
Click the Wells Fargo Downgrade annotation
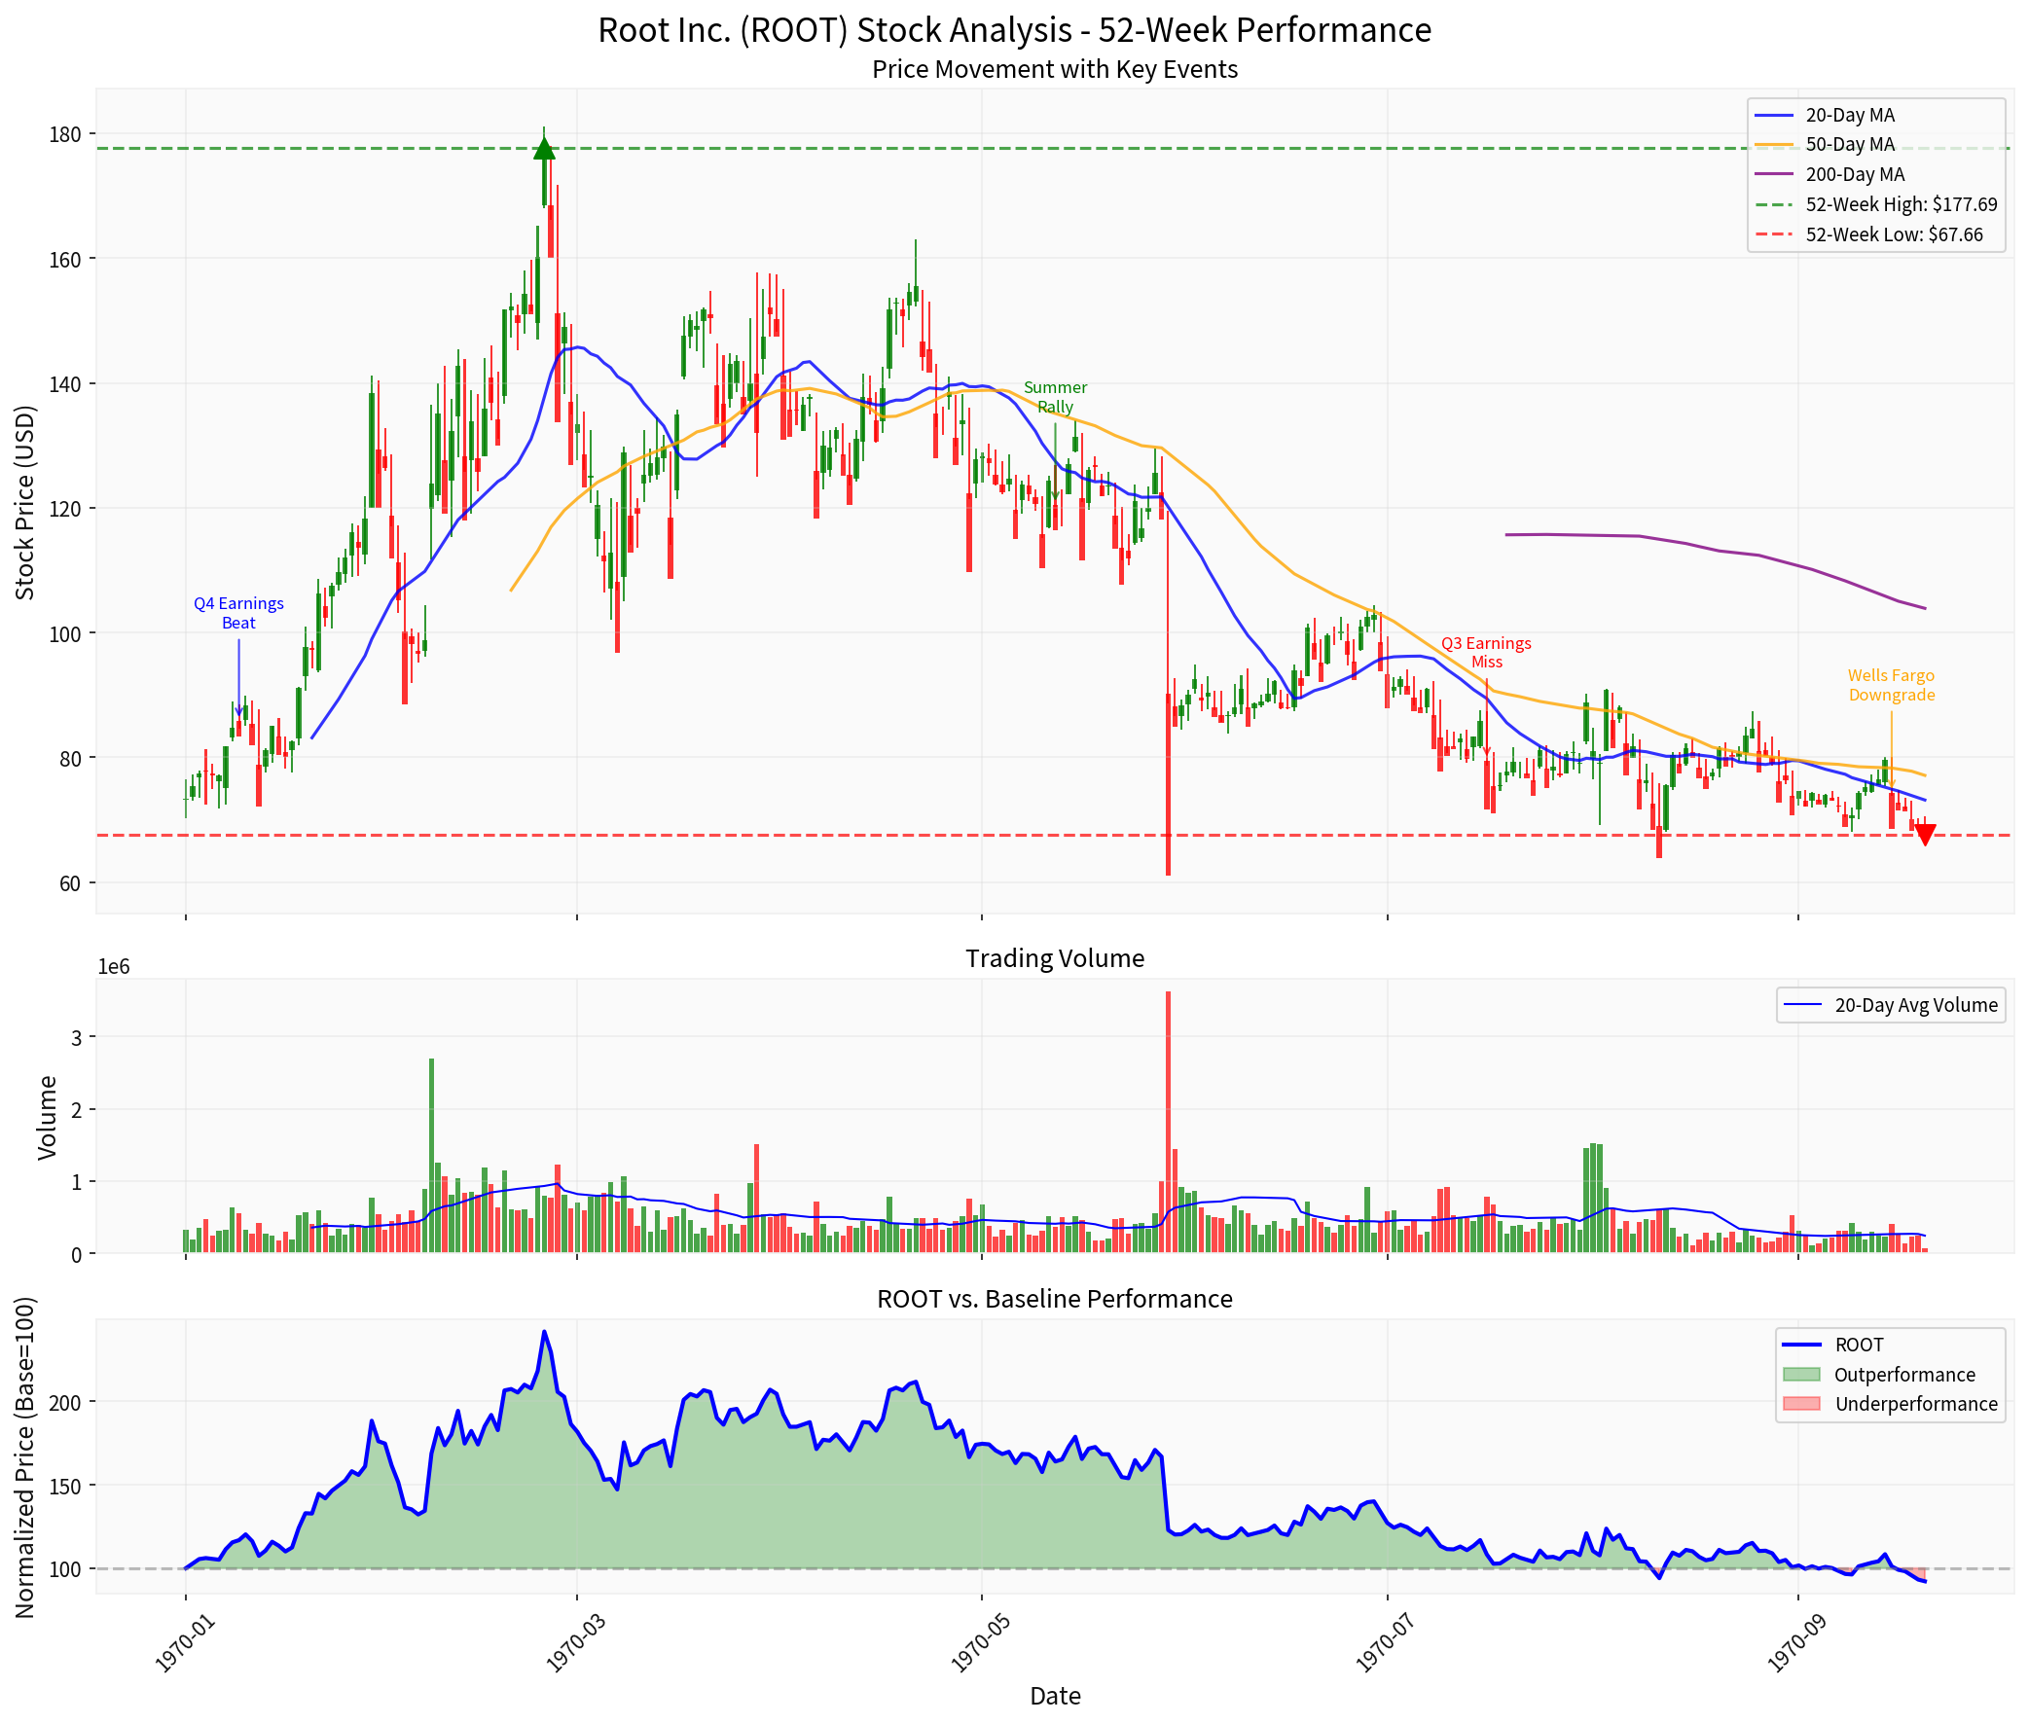coord(1892,684)
